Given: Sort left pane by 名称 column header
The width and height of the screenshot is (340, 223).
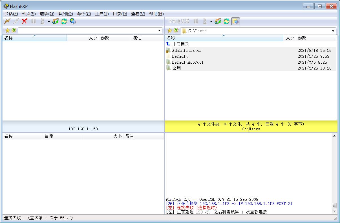Looking at the screenshot, I should [35, 38].
